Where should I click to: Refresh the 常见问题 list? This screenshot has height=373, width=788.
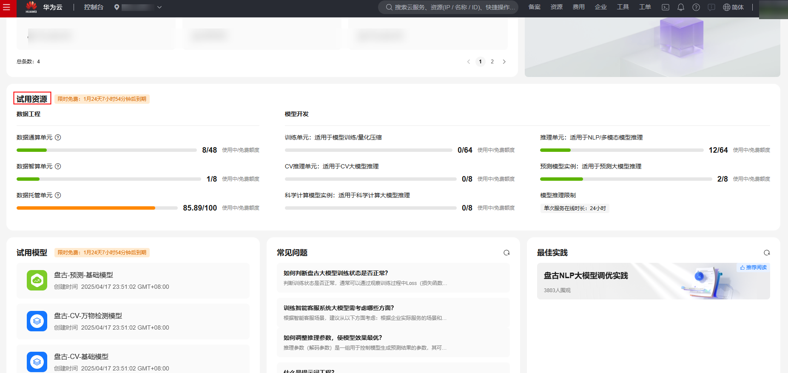(x=506, y=253)
